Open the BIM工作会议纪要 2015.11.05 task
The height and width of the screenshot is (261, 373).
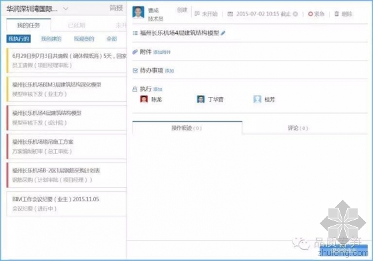(67, 204)
